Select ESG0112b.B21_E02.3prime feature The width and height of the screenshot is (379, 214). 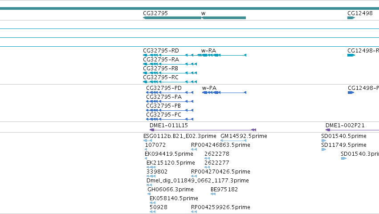179,136
